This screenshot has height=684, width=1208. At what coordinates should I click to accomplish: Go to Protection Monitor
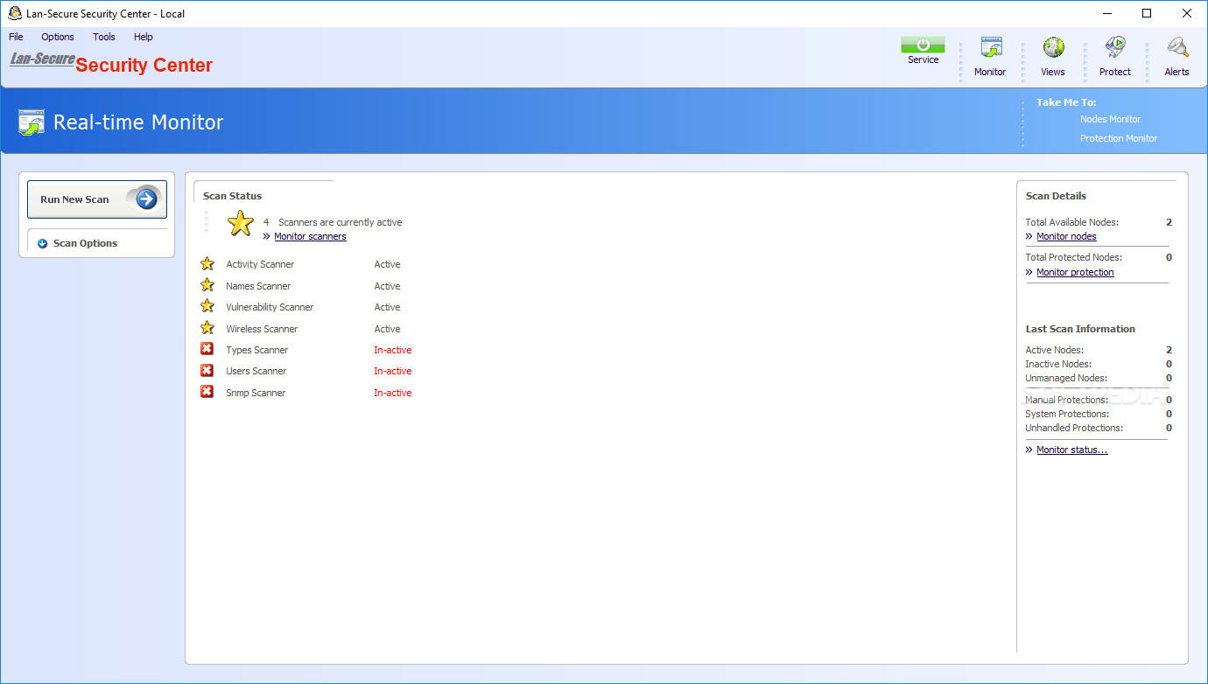(x=1118, y=138)
